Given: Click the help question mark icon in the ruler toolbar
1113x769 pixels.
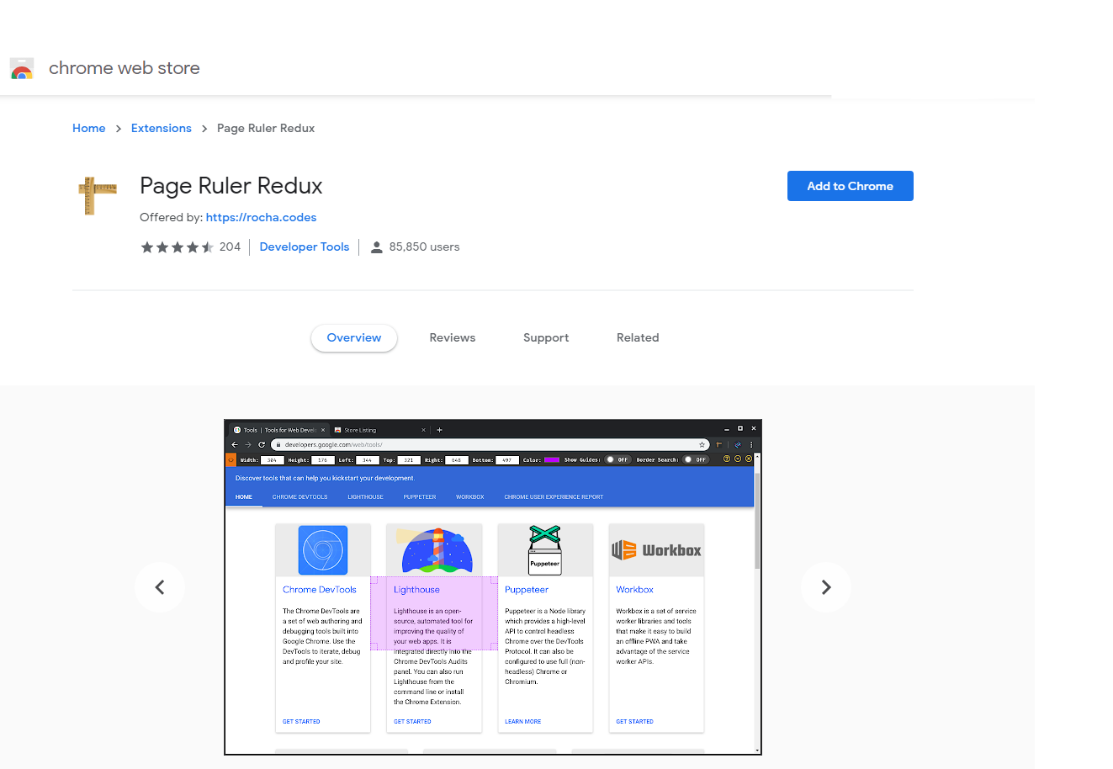Looking at the screenshot, I should click(727, 459).
